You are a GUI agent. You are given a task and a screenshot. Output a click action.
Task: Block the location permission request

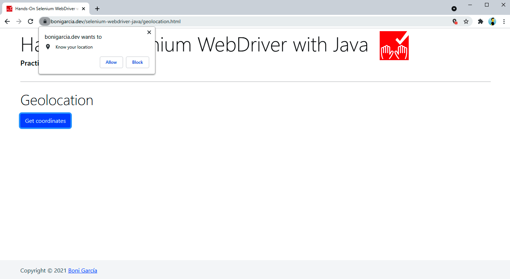pos(137,62)
